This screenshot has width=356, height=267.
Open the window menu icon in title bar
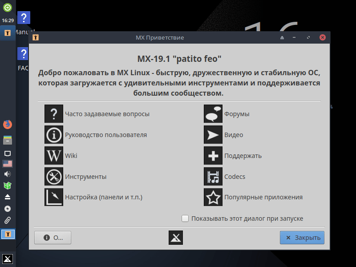coord(36,37)
